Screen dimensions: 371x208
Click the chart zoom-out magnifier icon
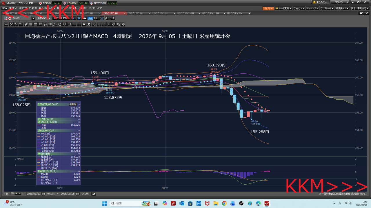(x=107, y=18)
